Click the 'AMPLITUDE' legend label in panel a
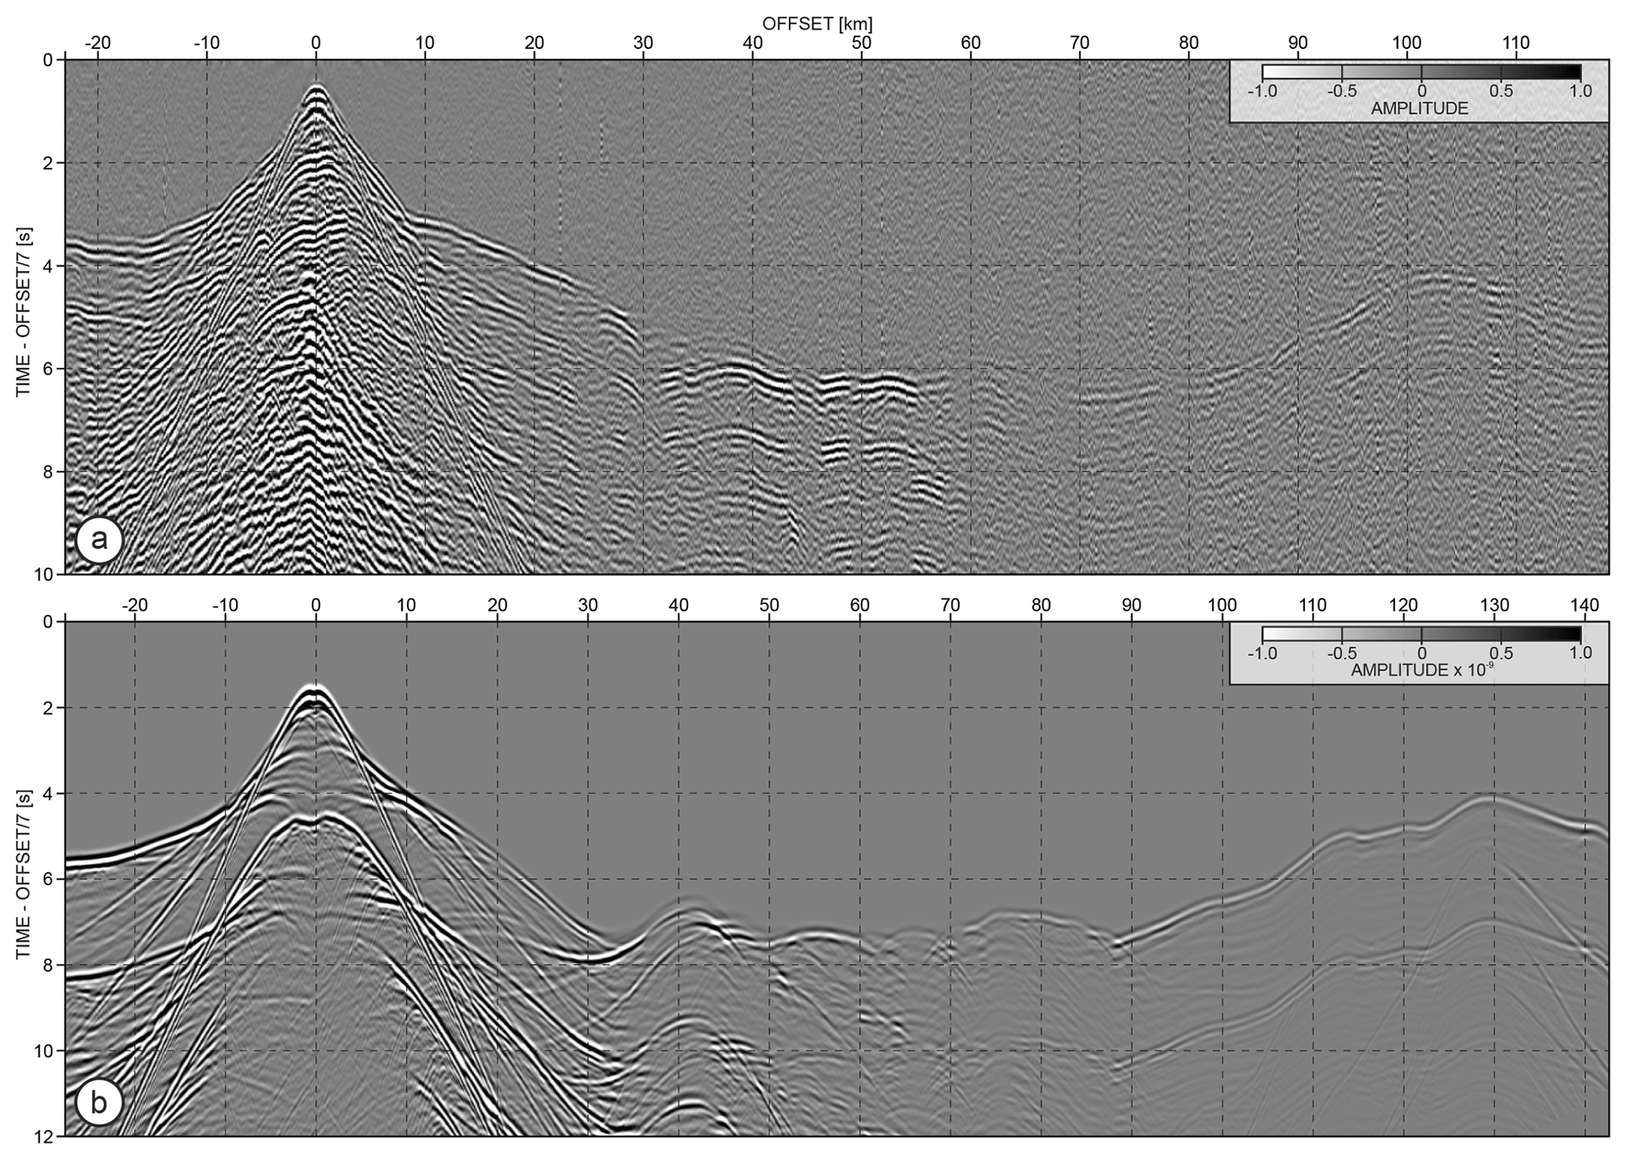The image size is (1627, 1160). (1419, 109)
